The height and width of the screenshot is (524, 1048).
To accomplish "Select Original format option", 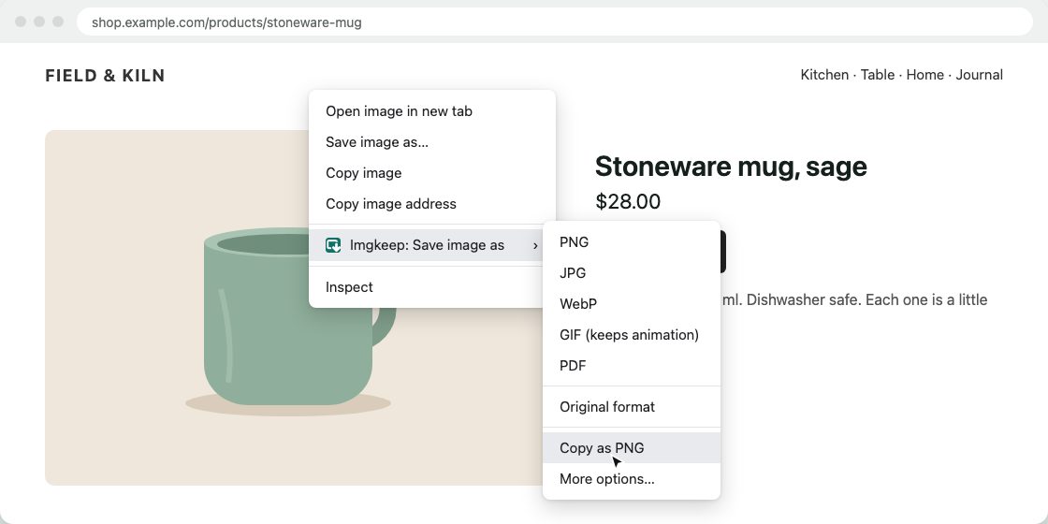I will coord(632,407).
